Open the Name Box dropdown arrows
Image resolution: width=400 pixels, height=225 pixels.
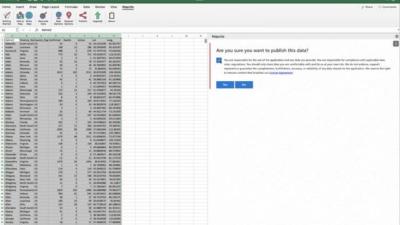(x=17, y=30)
